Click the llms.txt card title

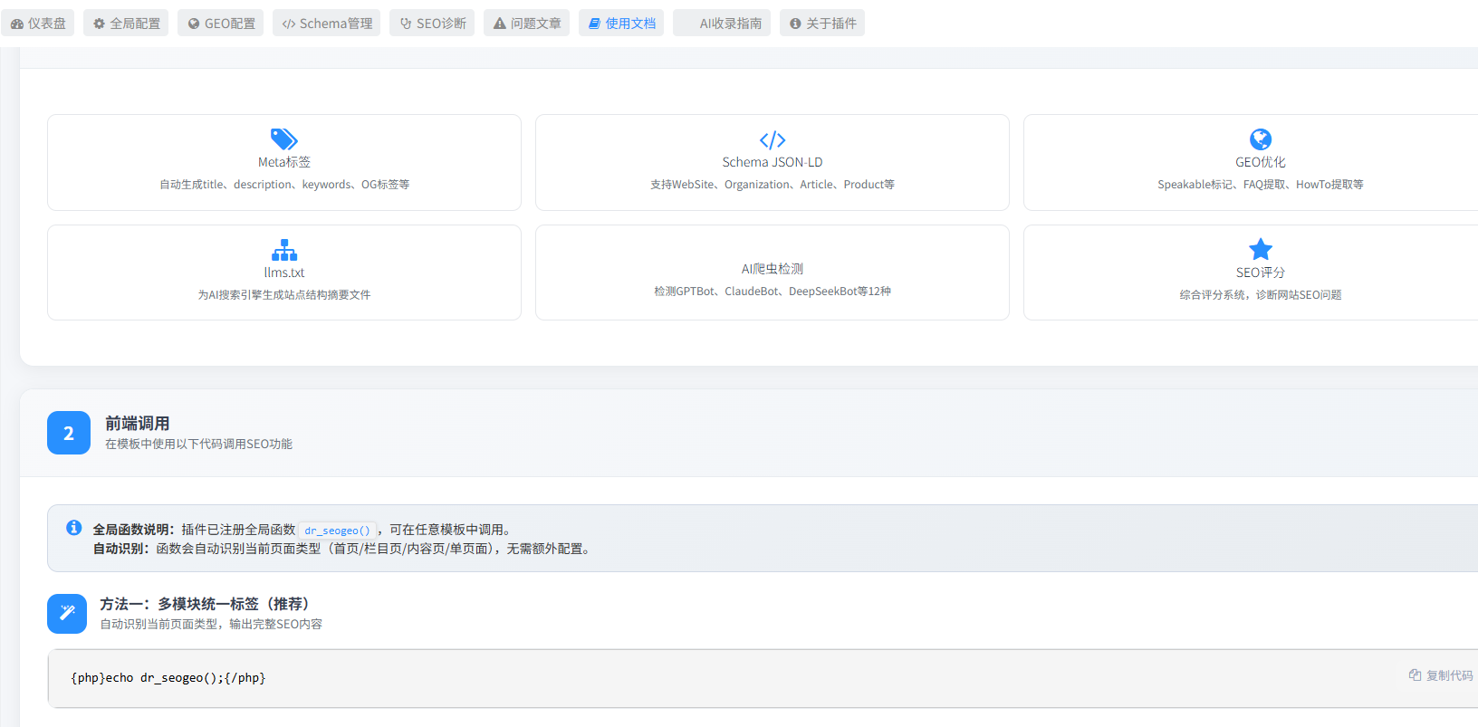[284, 273]
